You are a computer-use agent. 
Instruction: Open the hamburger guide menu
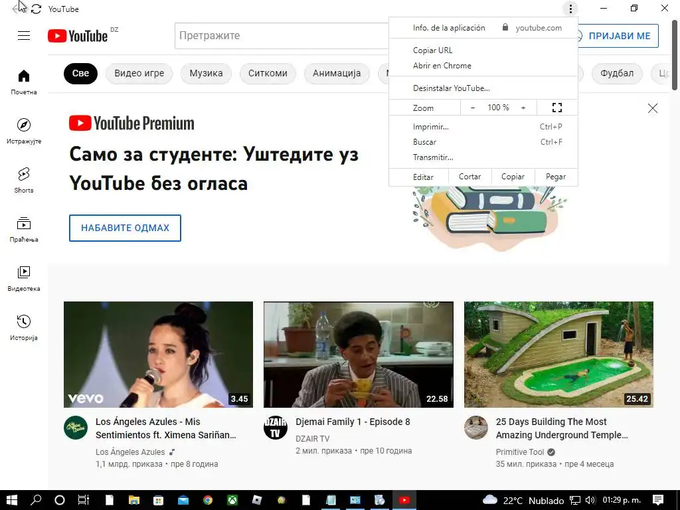click(24, 36)
